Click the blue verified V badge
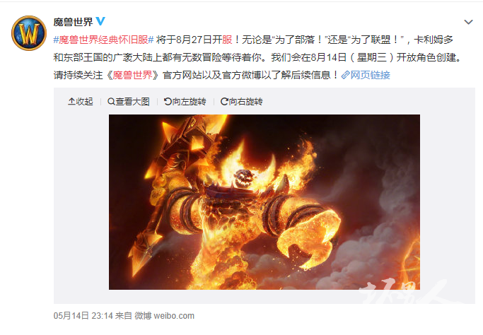483x335 pixels. tap(100, 21)
